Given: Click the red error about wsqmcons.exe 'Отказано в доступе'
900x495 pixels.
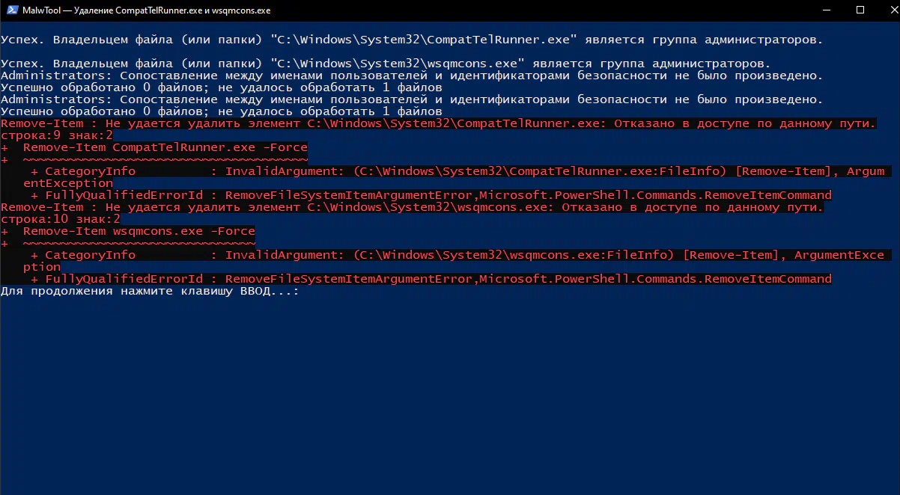Looking at the screenshot, I should point(413,207).
